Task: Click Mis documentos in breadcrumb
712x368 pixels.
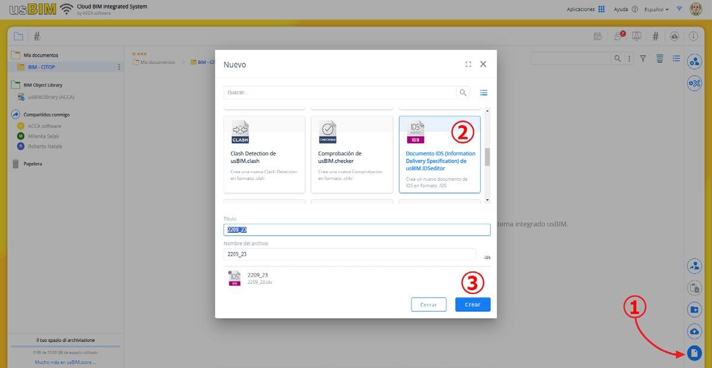Action: tap(158, 62)
